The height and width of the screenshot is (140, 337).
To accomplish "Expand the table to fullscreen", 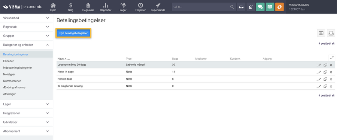I will click(332, 58).
